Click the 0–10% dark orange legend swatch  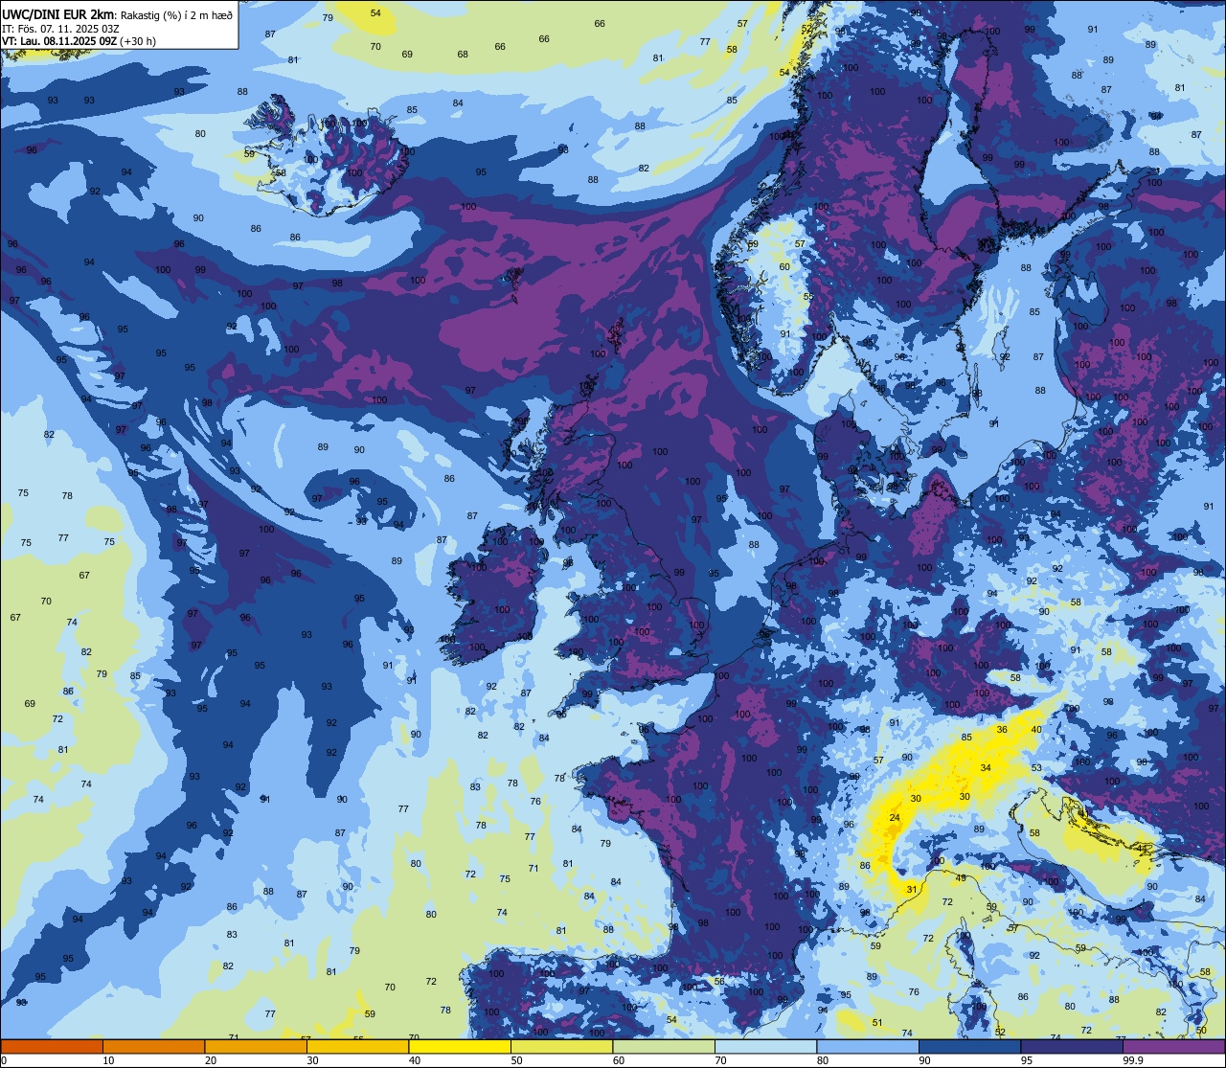click(52, 1046)
